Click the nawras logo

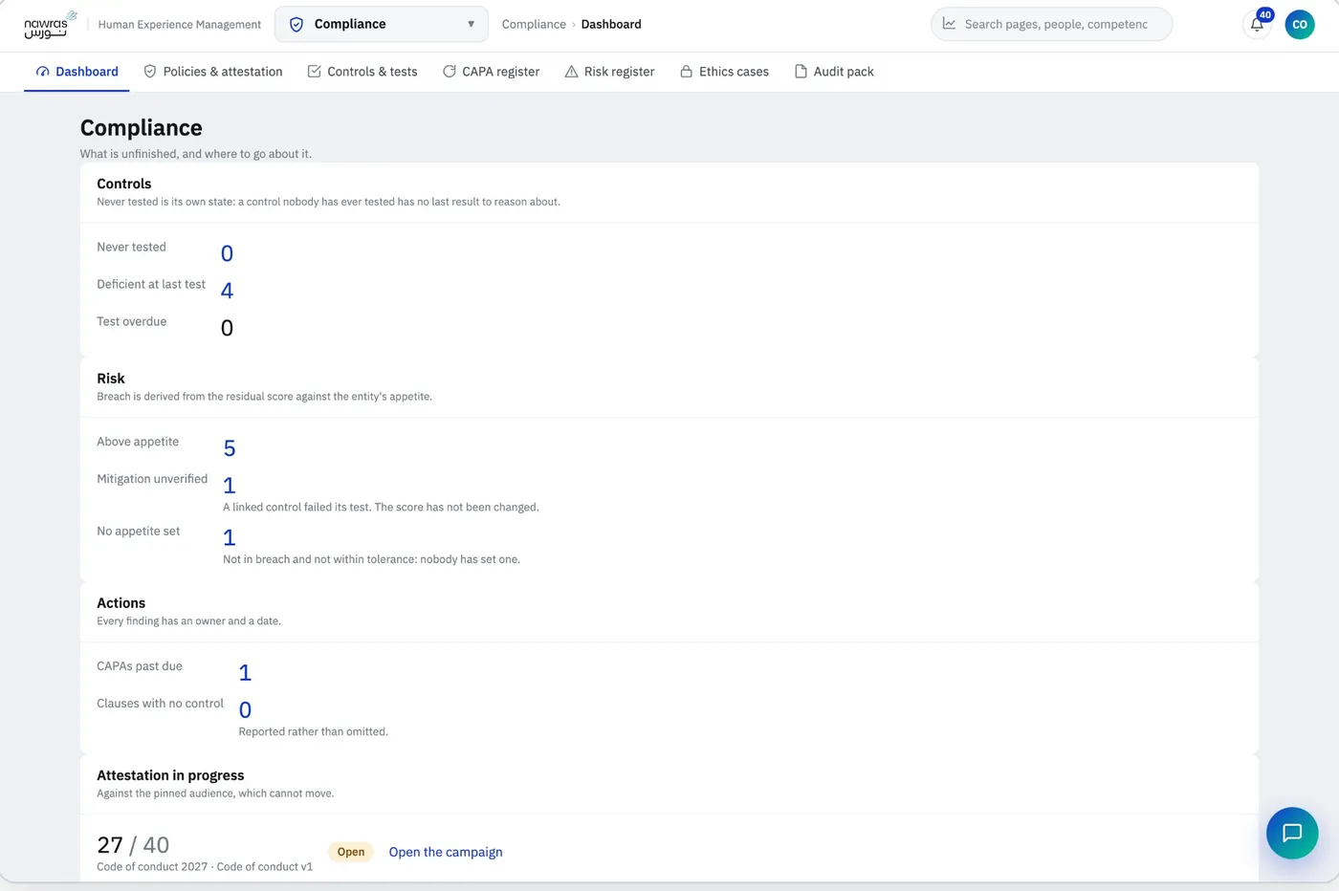pos(50,24)
